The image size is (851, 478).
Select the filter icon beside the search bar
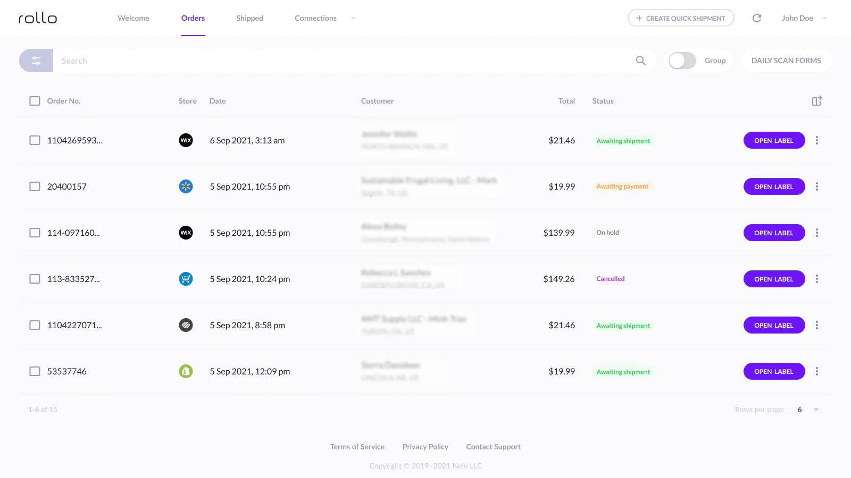[36, 61]
